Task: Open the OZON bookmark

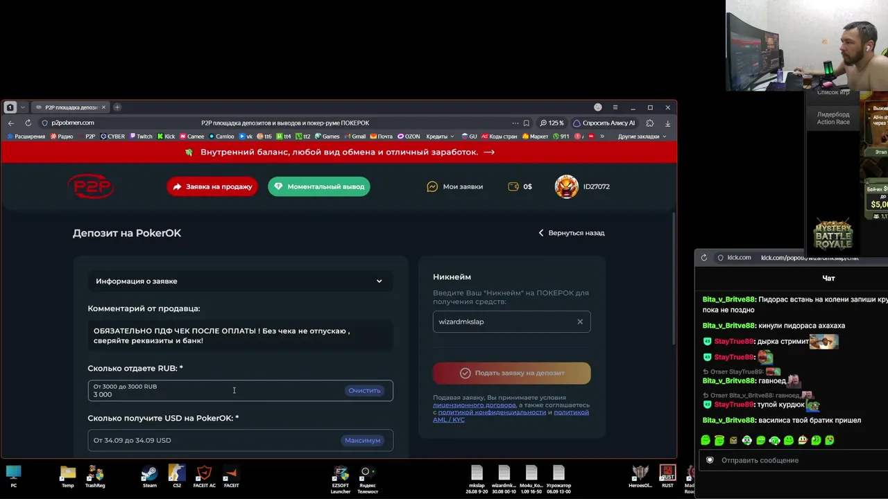Action: (409, 137)
